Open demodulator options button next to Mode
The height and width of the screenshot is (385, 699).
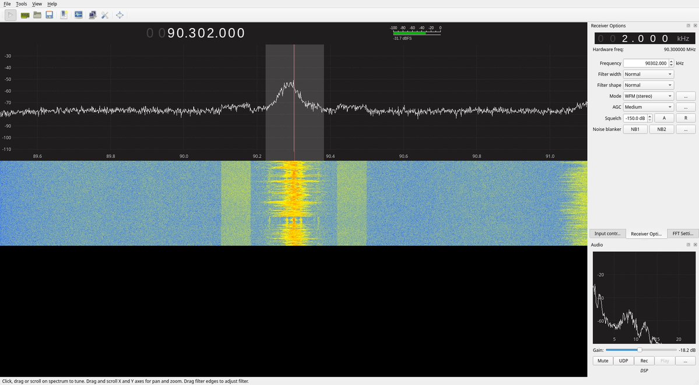[x=686, y=96]
